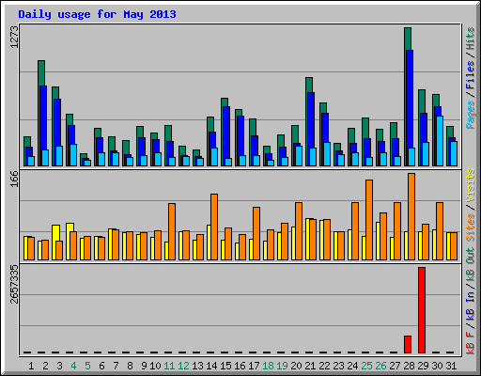The width and height of the screenshot is (481, 376).
Task: Select day 4 green weekend label
Action: pyautogui.click(x=73, y=366)
